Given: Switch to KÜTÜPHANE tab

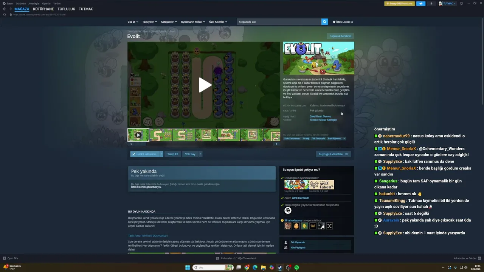Looking at the screenshot, I should coord(43,9).
